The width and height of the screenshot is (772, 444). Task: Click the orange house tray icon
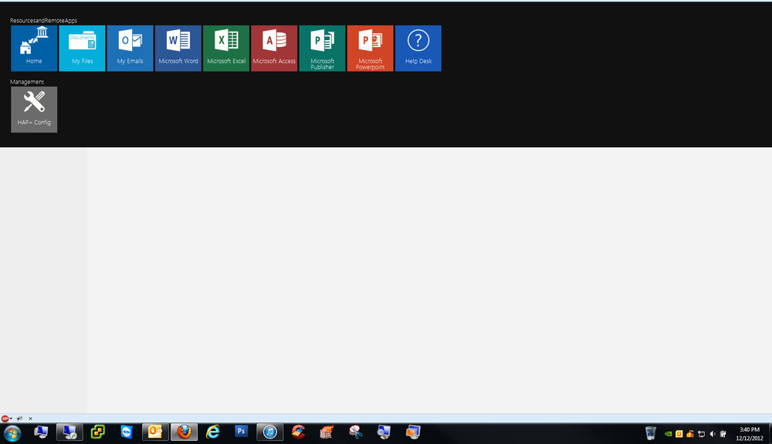pos(690,434)
